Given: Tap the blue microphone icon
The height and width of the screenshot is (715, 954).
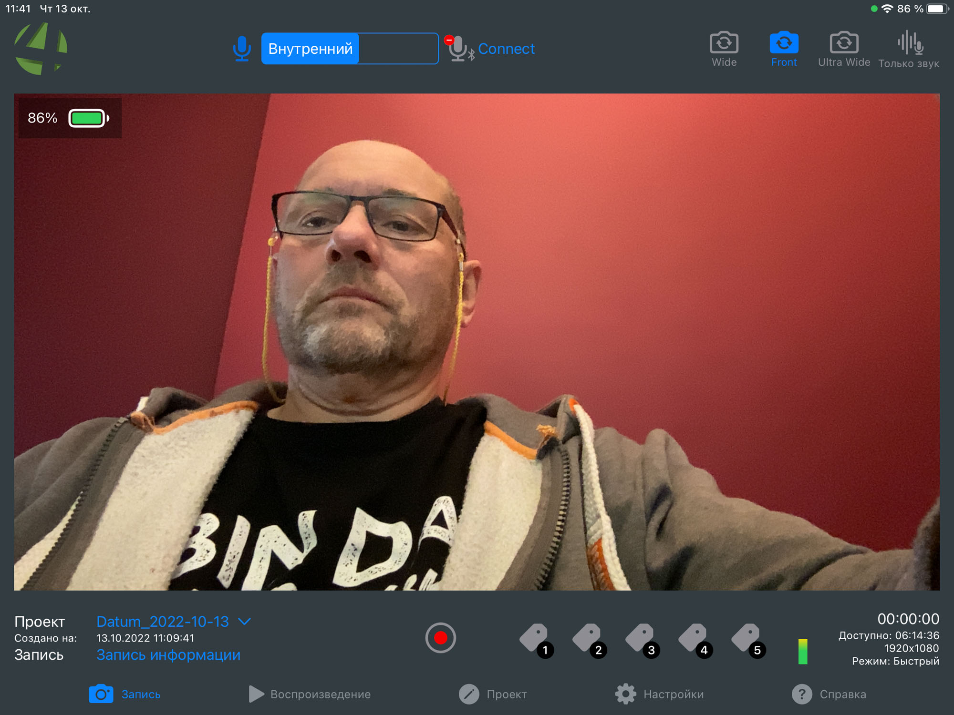Looking at the screenshot, I should coord(242,49).
